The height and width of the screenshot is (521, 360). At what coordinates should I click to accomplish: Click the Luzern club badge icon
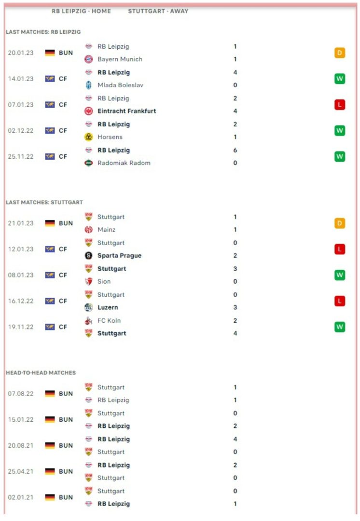click(x=88, y=307)
